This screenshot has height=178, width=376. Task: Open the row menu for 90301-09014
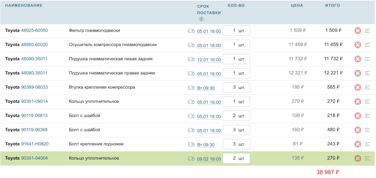click(x=367, y=102)
